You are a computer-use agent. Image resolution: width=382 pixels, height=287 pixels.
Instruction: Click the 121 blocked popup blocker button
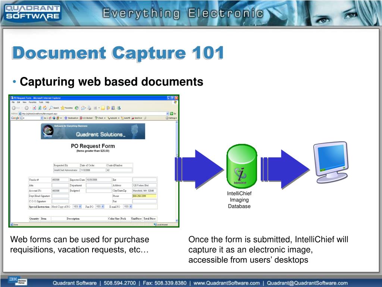pos(86,118)
